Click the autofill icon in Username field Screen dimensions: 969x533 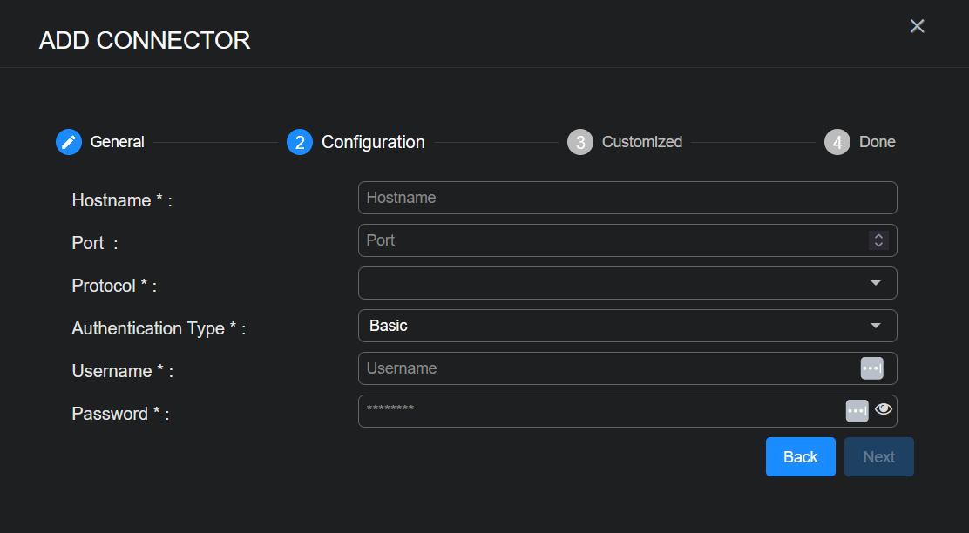click(x=871, y=368)
